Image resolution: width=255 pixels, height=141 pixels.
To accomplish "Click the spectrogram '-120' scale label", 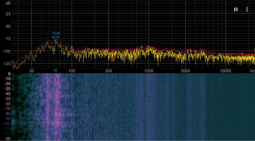I will pos(7,133).
